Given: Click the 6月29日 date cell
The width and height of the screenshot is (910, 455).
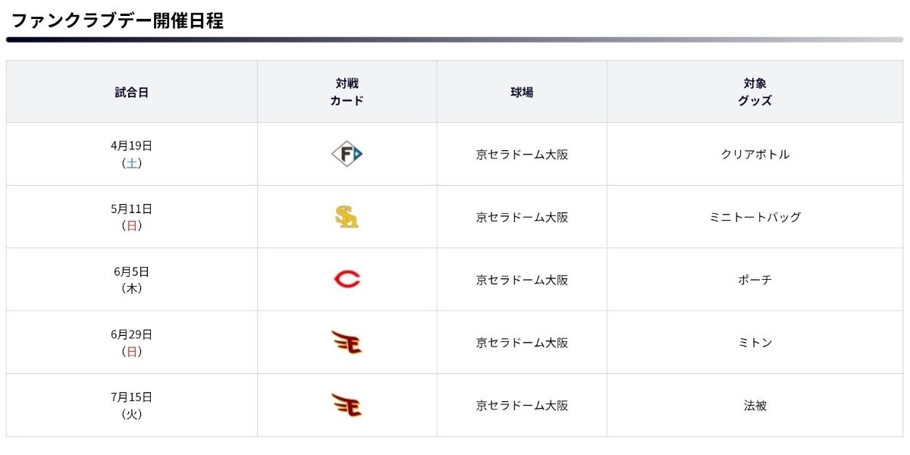Looking at the screenshot, I should 132,343.
